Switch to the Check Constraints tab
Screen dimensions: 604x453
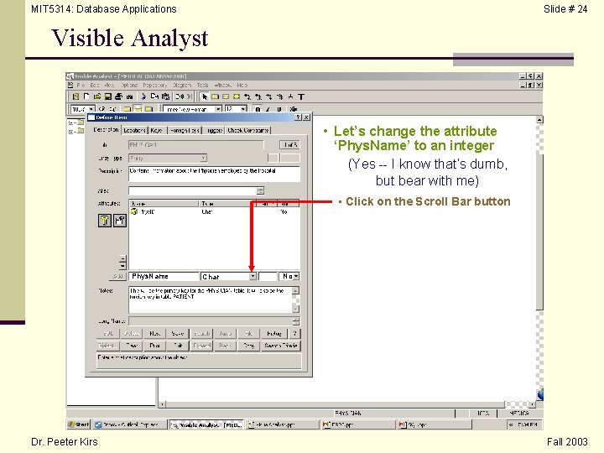248,130
